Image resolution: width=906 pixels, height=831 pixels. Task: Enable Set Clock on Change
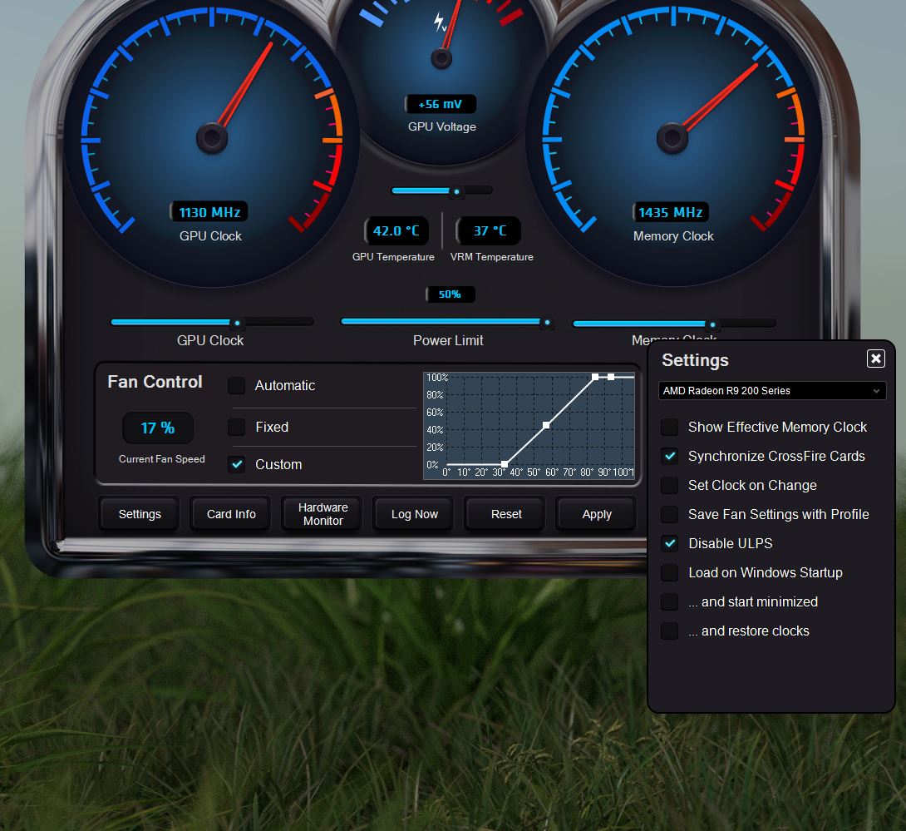670,485
